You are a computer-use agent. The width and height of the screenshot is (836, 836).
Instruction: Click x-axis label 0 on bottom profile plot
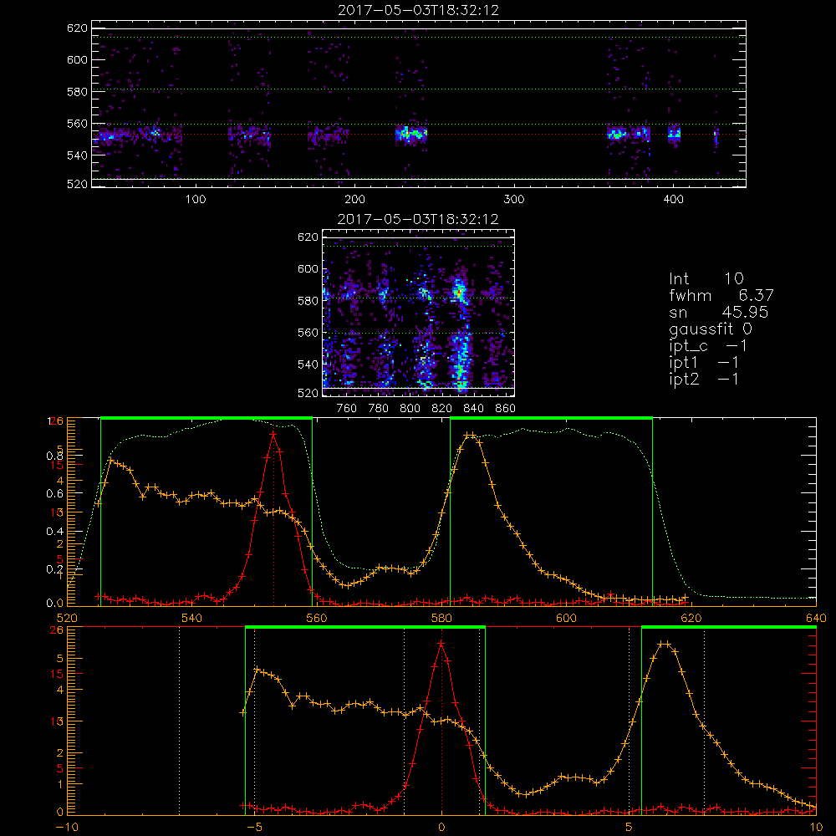click(x=441, y=828)
